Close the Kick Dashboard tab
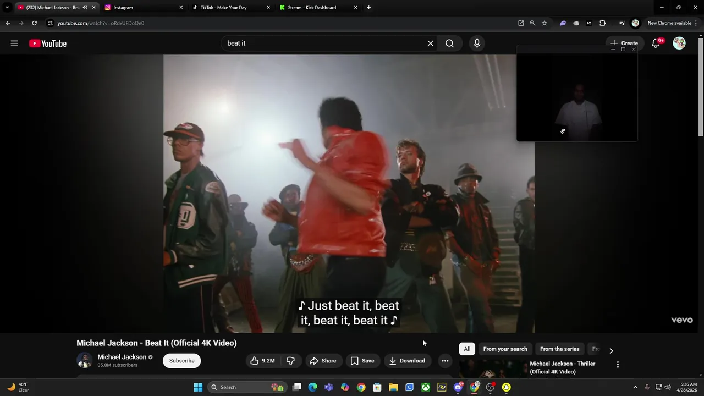 [x=355, y=8]
